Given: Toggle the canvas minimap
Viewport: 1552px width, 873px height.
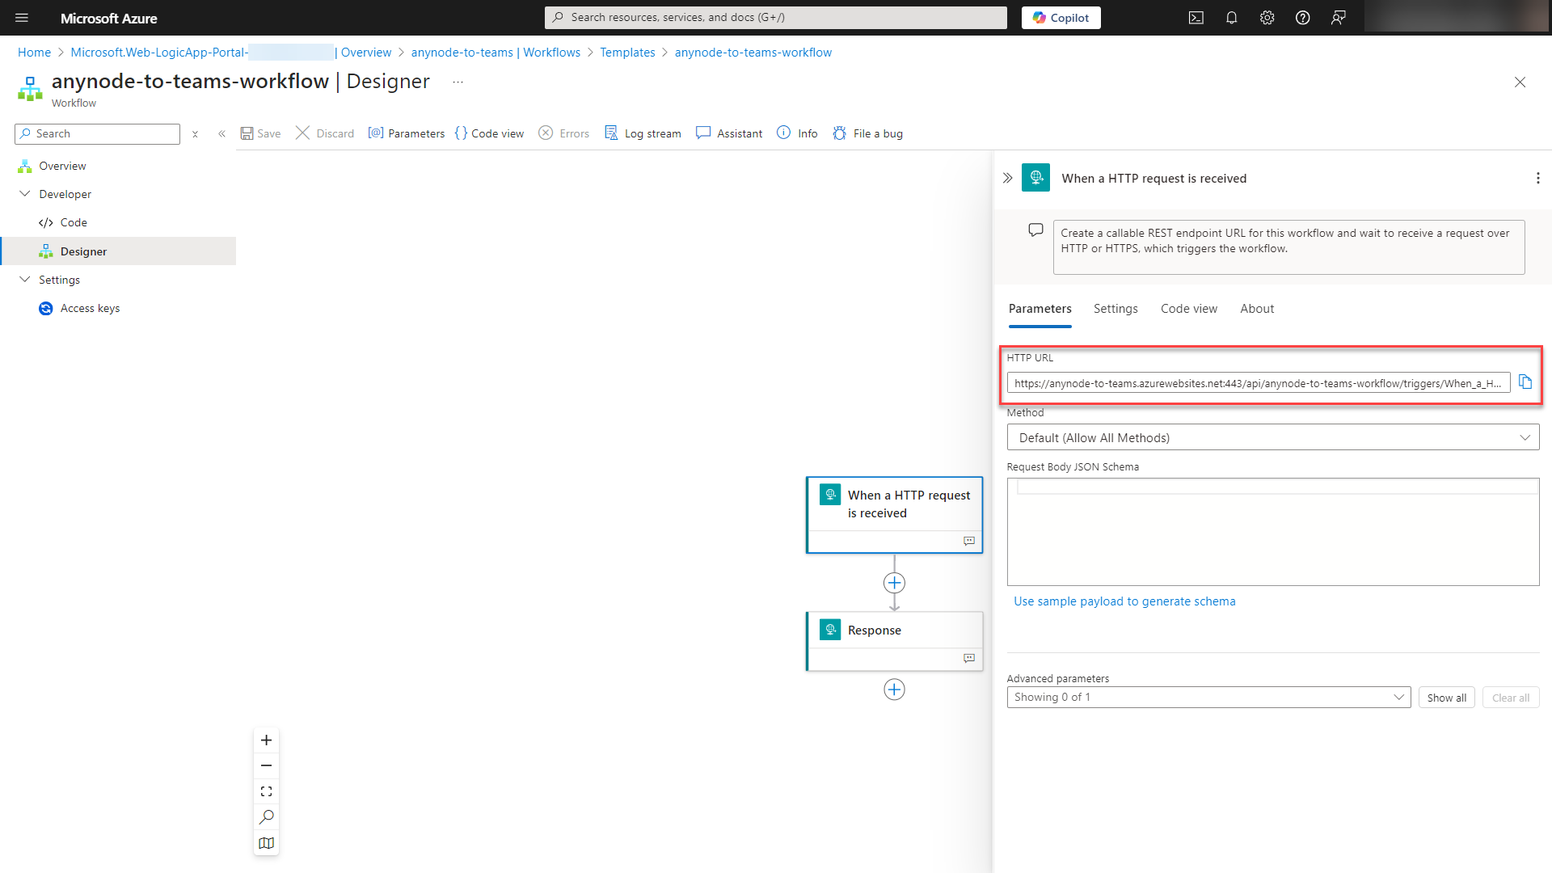Looking at the screenshot, I should coord(266,842).
